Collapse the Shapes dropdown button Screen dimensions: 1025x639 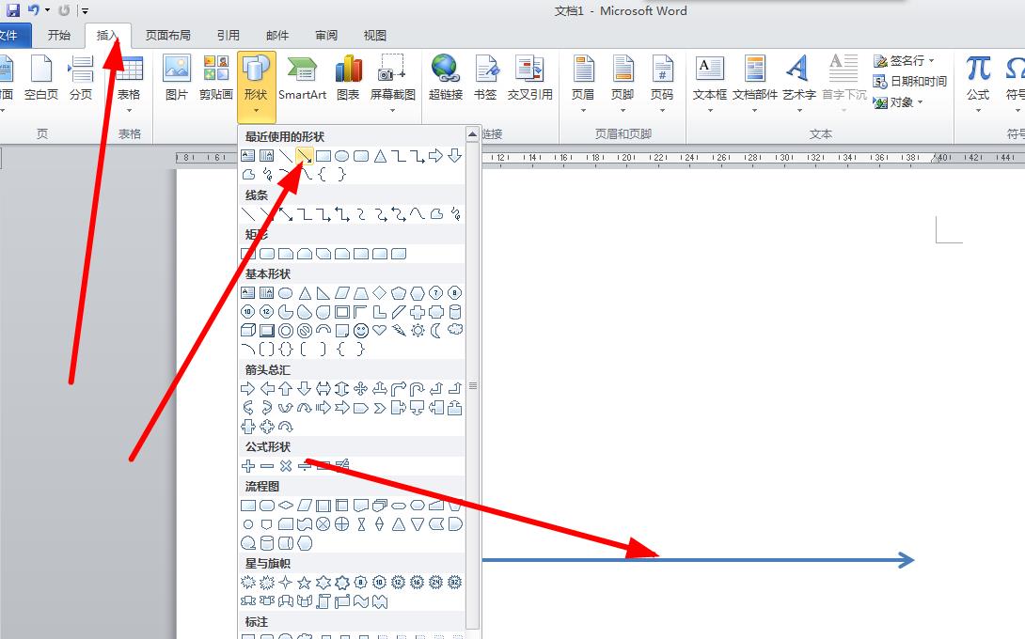256,86
